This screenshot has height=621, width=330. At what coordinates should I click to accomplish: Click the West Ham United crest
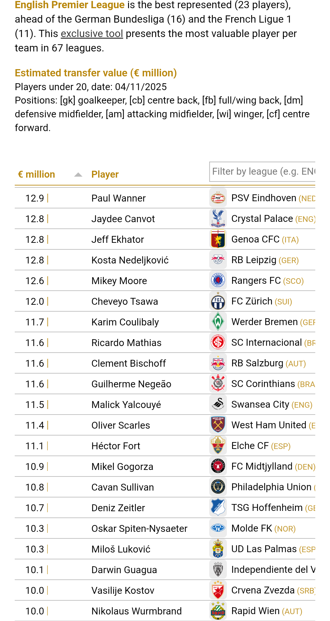218,425
